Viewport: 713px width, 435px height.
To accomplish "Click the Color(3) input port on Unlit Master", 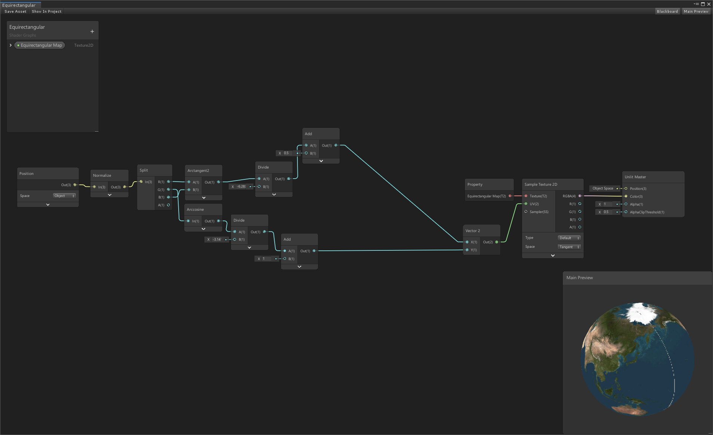I will (x=626, y=196).
